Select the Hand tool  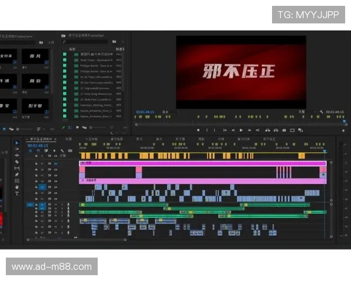click(16, 187)
